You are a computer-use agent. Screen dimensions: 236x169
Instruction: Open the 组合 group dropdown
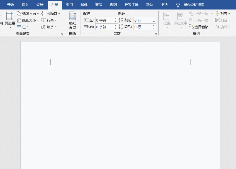[x=223, y=20]
